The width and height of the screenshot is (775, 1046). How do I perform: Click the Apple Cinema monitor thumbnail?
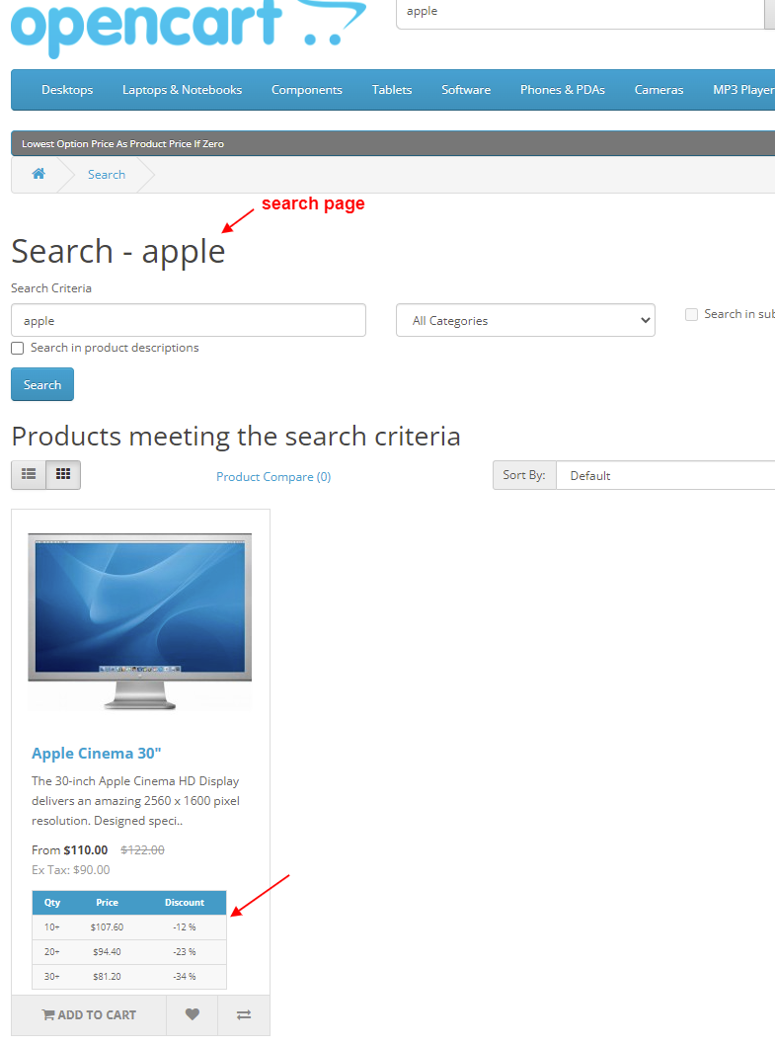coord(139,620)
